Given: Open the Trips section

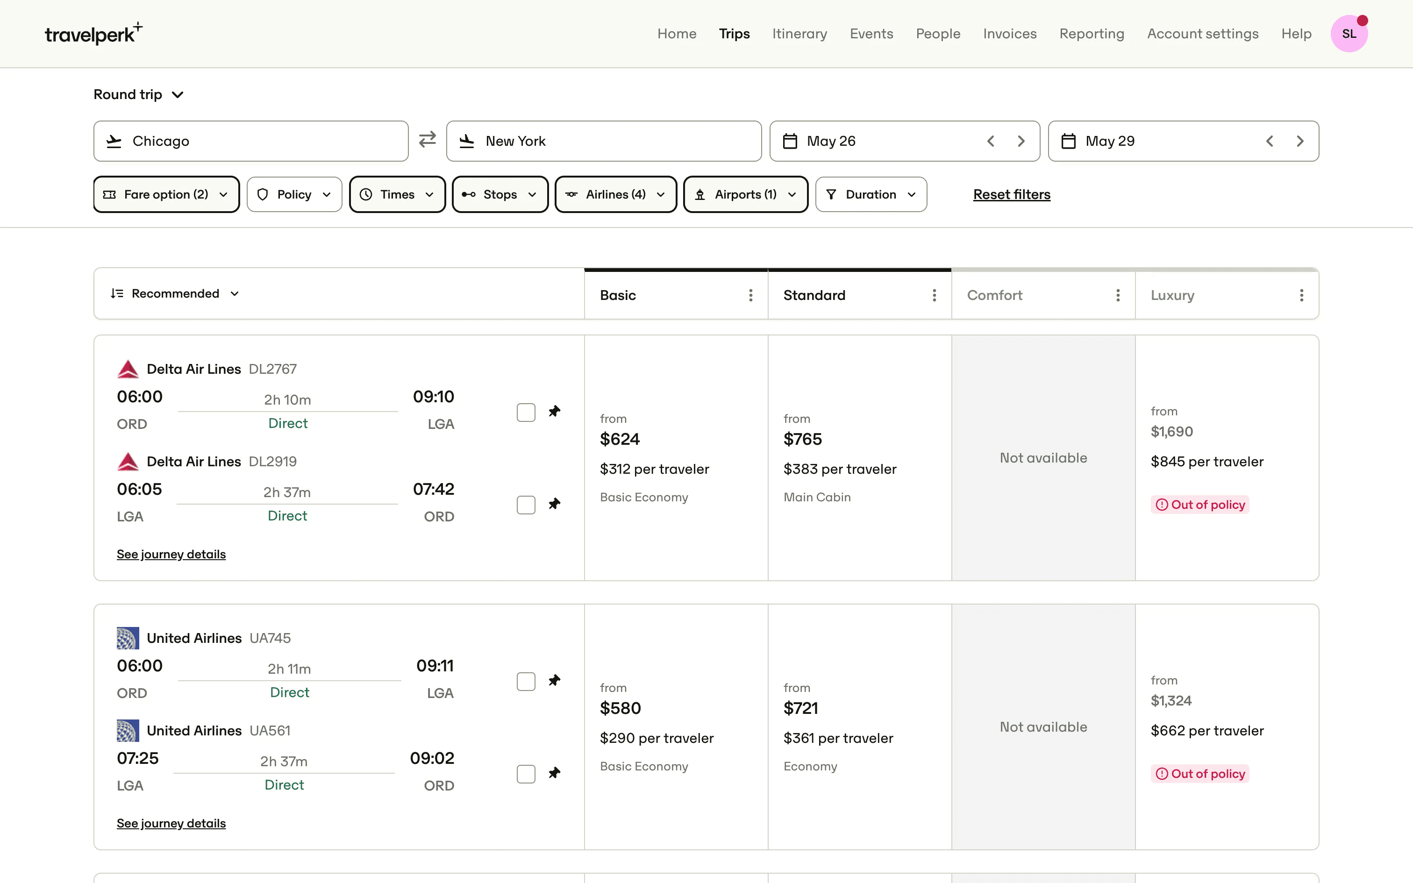Looking at the screenshot, I should [734, 34].
